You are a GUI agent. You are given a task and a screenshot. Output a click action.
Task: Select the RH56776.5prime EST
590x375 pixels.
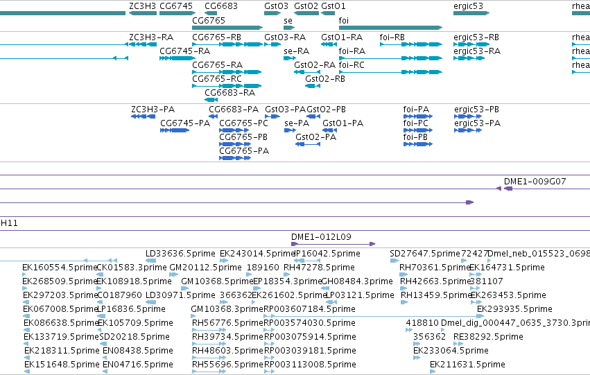pyautogui.click(x=209, y=330)
